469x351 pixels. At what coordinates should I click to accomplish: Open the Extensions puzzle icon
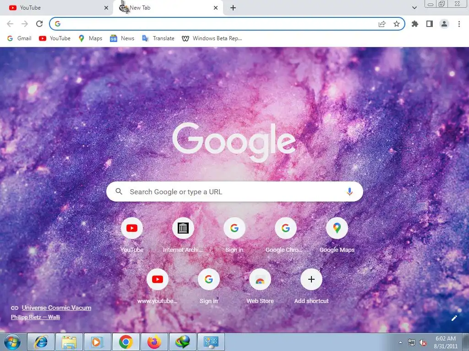[x=415, y=24]
